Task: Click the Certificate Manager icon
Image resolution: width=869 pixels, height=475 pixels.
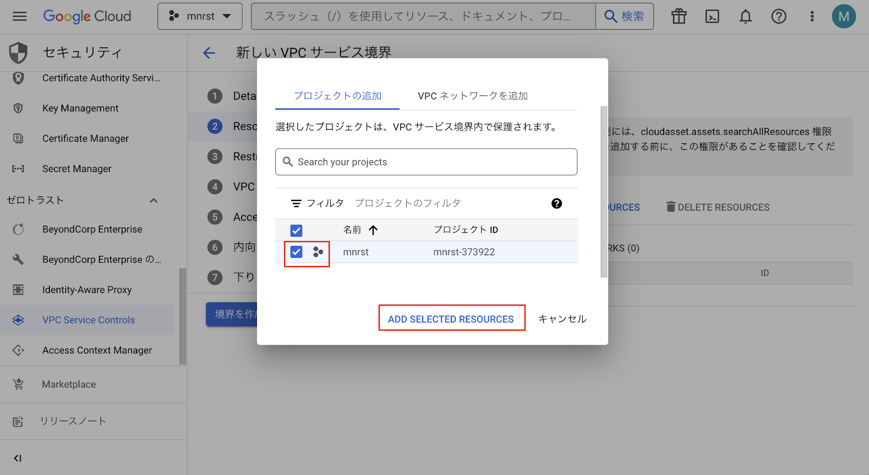Action: pyautogui.click(x=18, y=138)
